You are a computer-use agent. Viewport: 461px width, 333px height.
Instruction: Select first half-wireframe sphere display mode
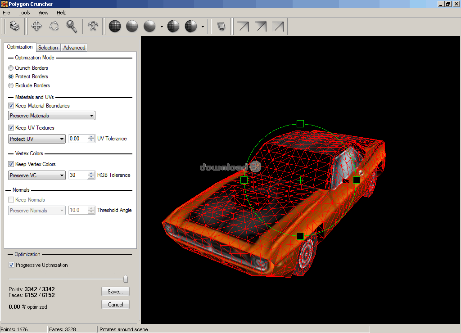click(x=173, y=26)
